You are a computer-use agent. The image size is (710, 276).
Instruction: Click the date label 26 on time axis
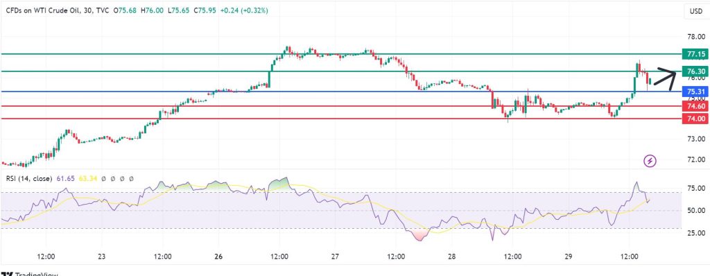click(x=218, y=256)
